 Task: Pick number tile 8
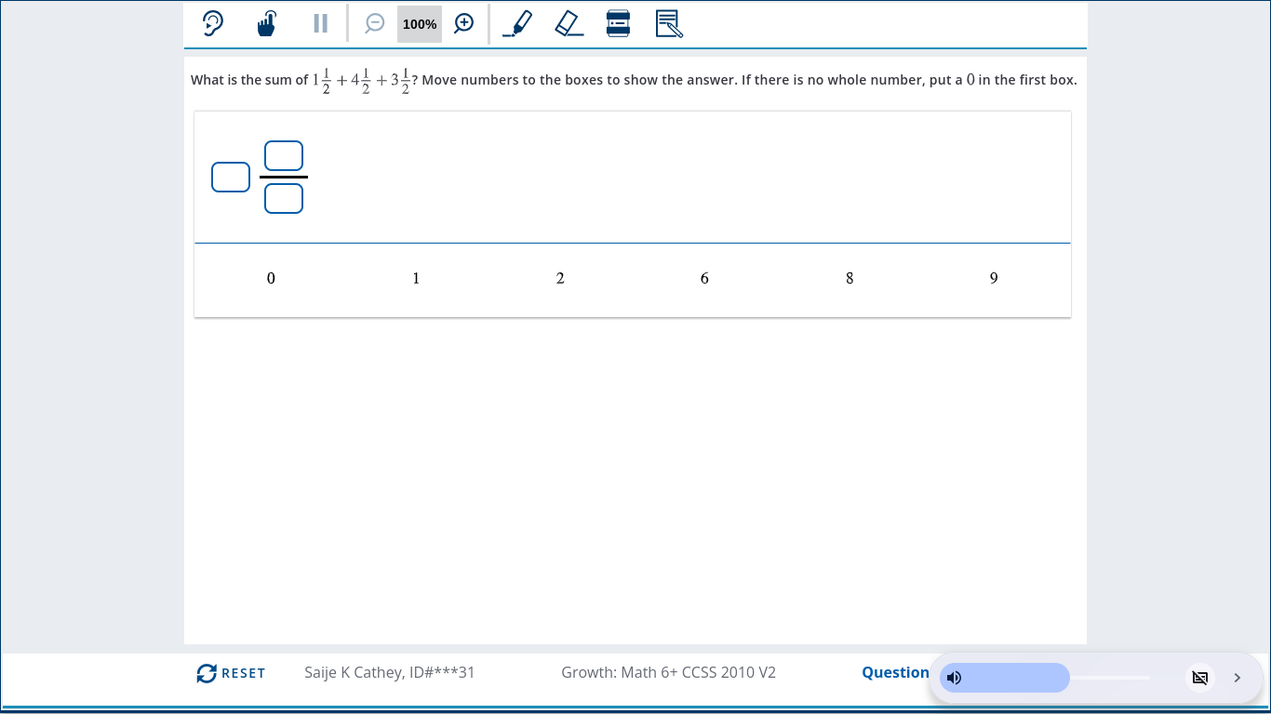pyautogui.click(x=850, y=278)
